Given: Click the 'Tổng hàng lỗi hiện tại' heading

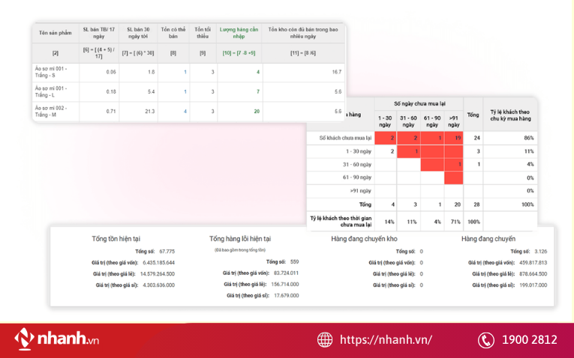Looking at the screenshot, I should (240, 239).
